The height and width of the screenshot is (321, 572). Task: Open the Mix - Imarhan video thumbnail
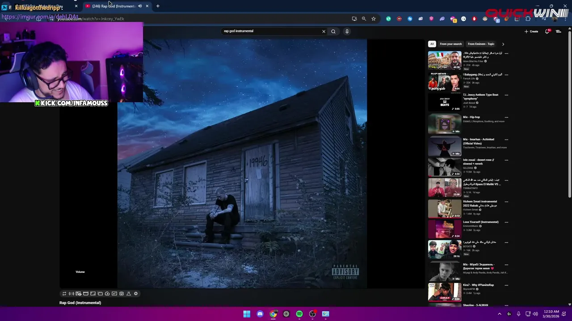click(445, 147)
